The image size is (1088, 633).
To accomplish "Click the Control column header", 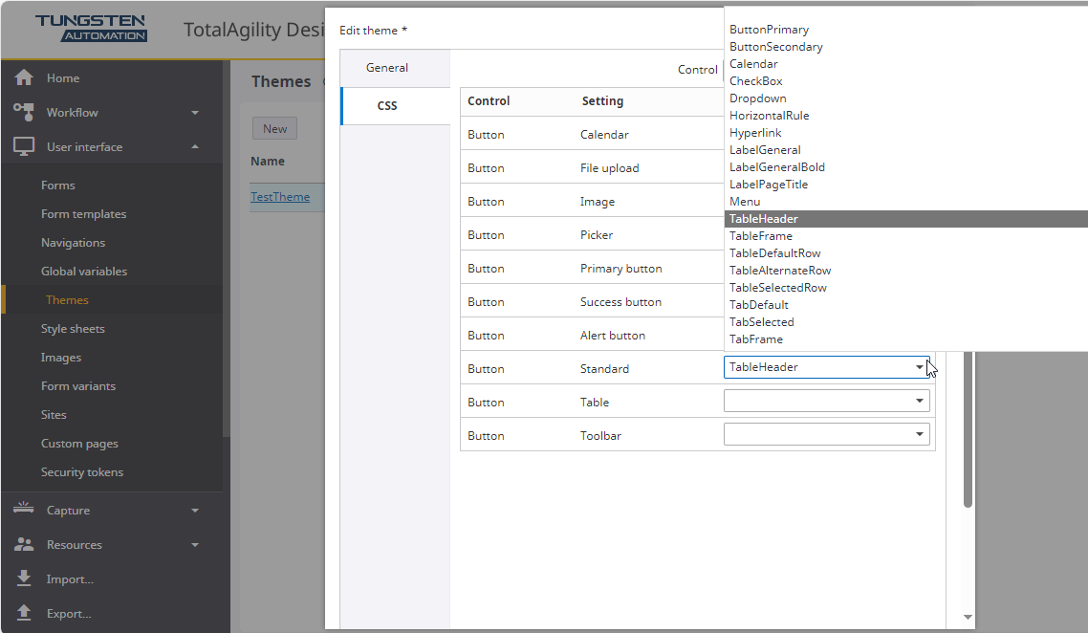I will (489, 101).
